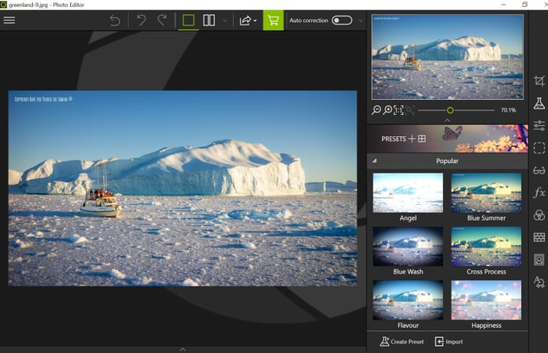The image size is (548, 353).
Task: Open the Presets flask tab
Action: (539, 103)
